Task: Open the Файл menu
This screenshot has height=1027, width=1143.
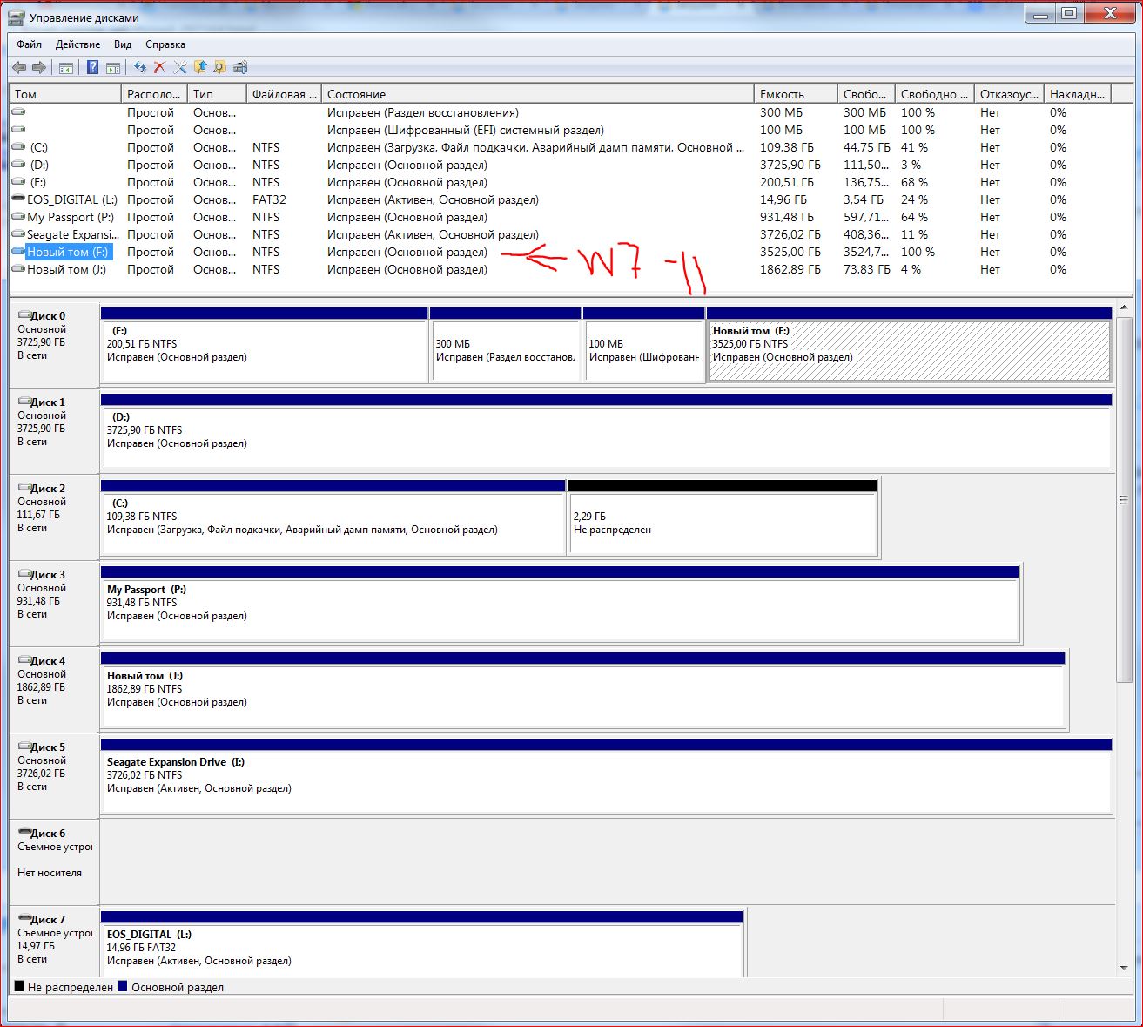Action: 29,44
